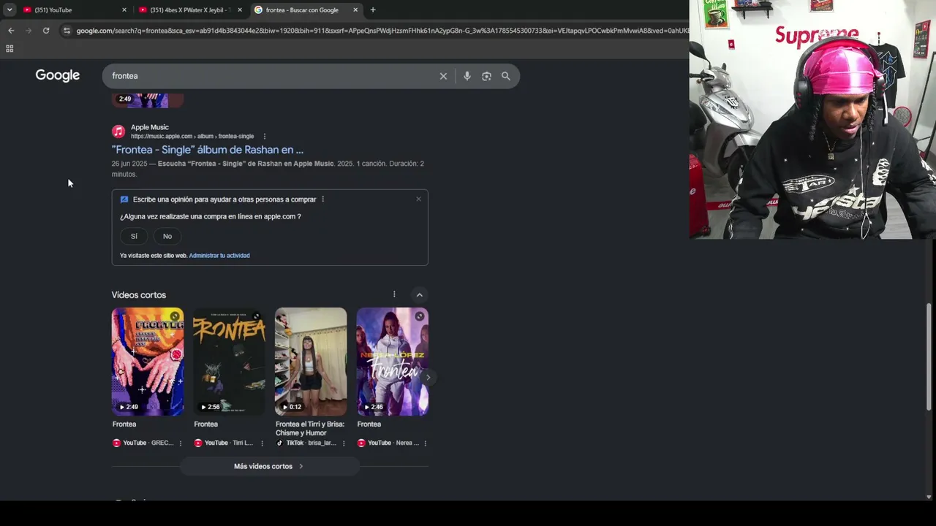Image resolution: width=936 pixels, height=526 pixels.
Task: Switch to the 4bes X PWater X Jeybil tab
Action: tap(189, 10)
